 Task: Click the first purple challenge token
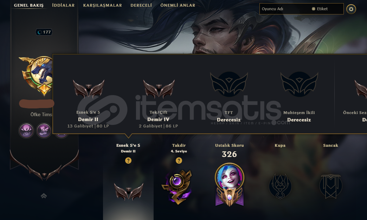pos(26,131)
